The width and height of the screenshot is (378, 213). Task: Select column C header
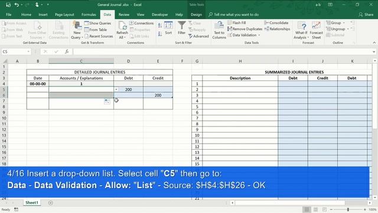(82, 61)
